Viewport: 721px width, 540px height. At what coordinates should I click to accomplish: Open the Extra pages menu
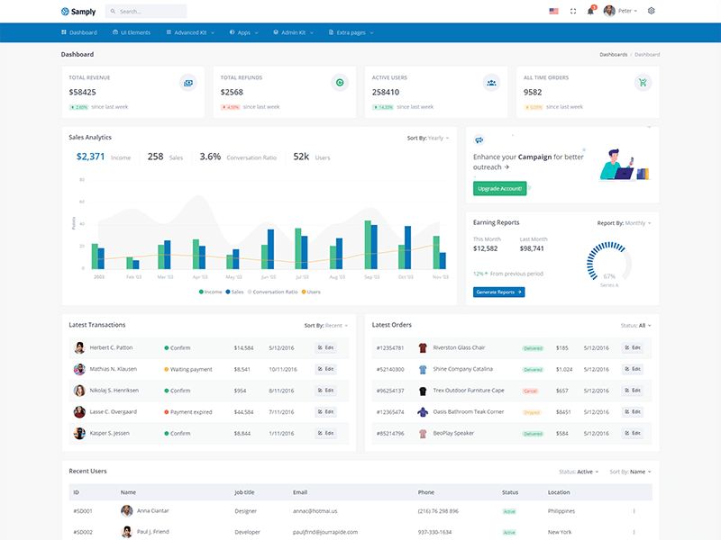point(351,32)
